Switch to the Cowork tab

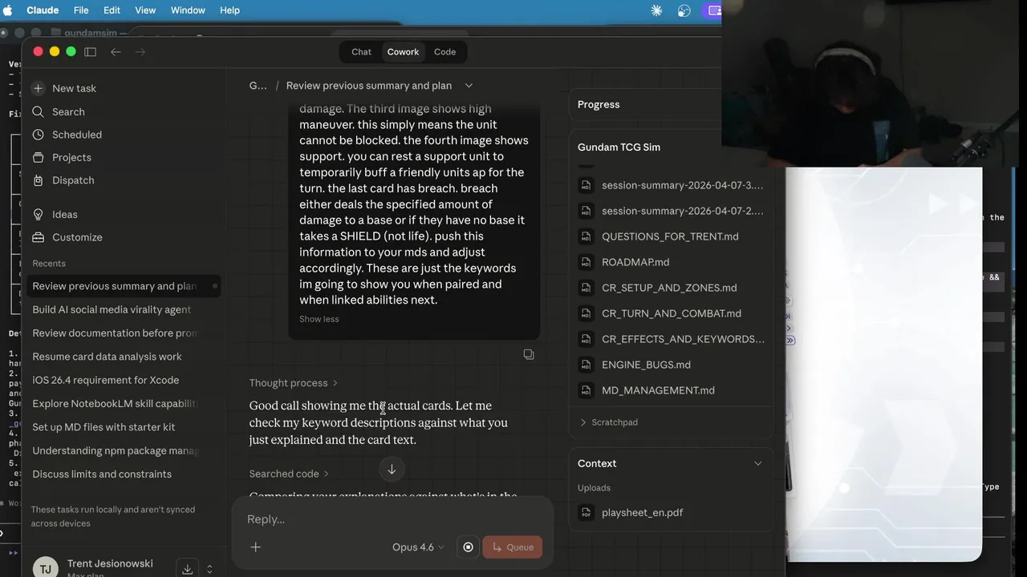click(x=403, y=52)
